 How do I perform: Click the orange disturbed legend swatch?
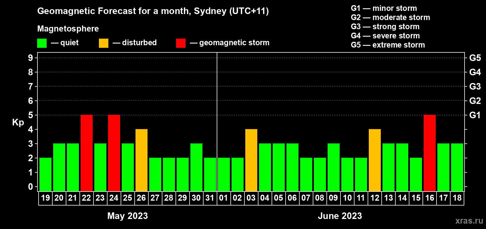(104, 43)
